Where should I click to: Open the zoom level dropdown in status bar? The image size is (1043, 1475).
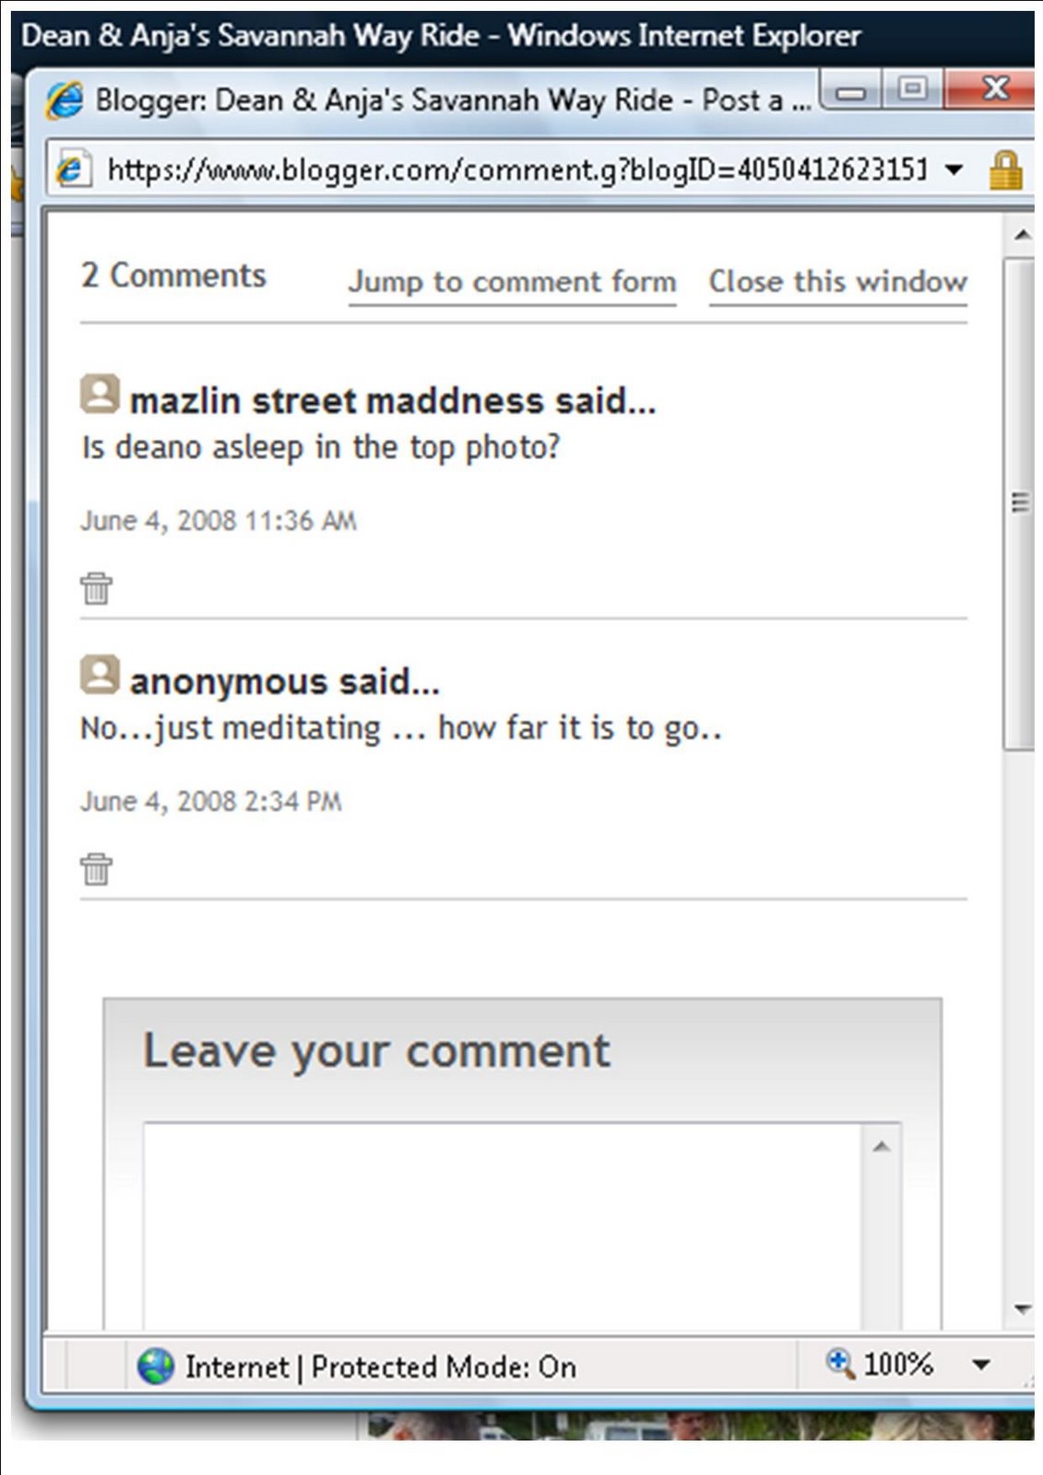(x=979, y=1367)
